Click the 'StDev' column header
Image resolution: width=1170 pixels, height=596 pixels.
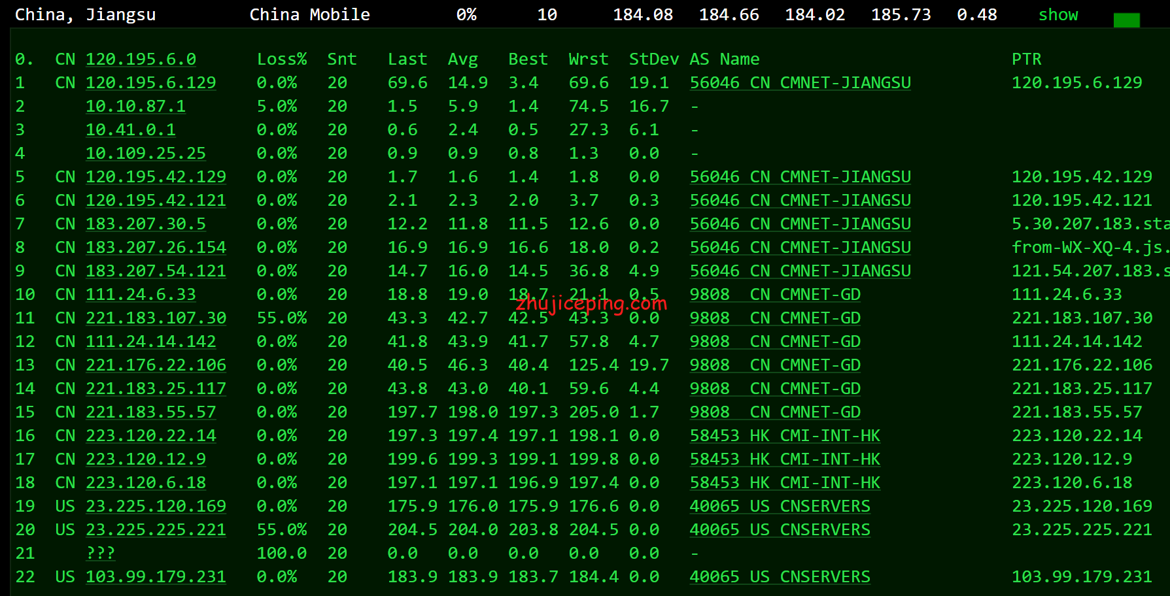654,59
